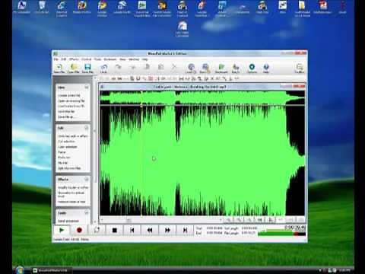
Task: Click 'Copy selection' in Edit panel
Action: click(x=68, y=147)
